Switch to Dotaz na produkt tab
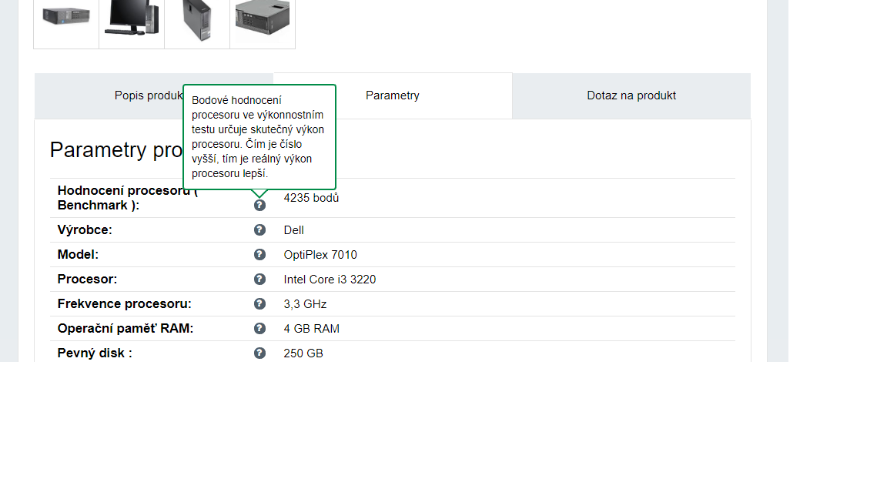 point(631,95)
